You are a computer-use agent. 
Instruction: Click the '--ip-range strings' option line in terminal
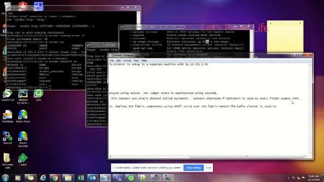[179, 41]
